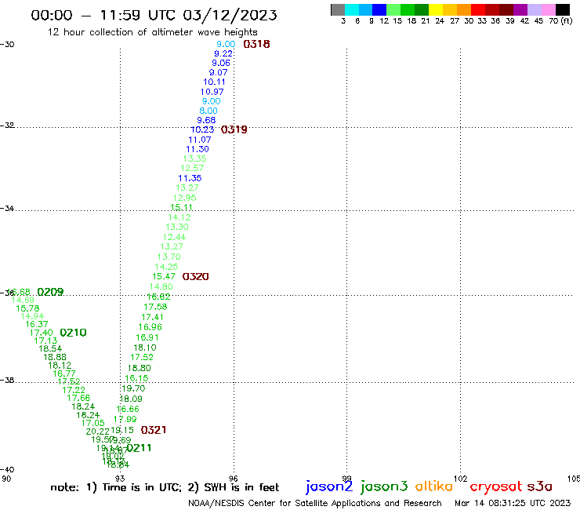Click the wave height value '9.22'
Screen dimensions: 580x510
click(x=223, y=53)
